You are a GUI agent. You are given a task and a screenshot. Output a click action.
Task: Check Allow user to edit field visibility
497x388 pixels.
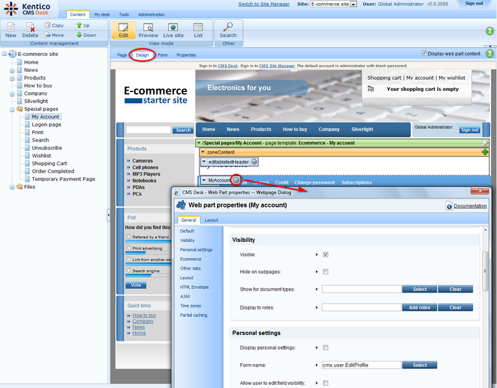pos(325,383)
